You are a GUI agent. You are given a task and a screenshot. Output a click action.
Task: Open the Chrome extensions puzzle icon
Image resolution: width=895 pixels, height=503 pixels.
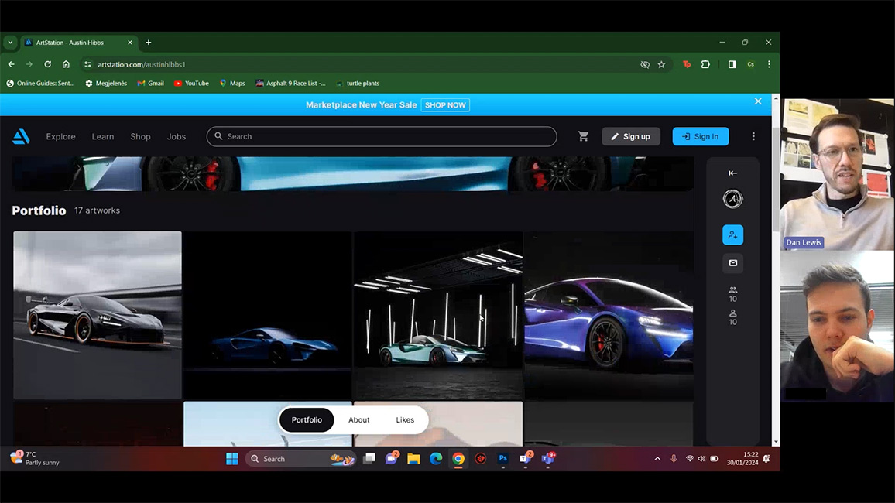(705, 64)
